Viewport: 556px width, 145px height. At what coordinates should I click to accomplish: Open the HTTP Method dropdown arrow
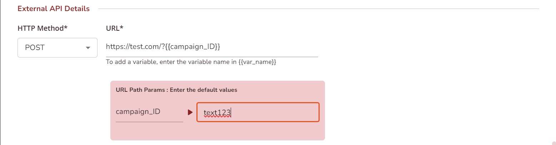tap(88, 48)
